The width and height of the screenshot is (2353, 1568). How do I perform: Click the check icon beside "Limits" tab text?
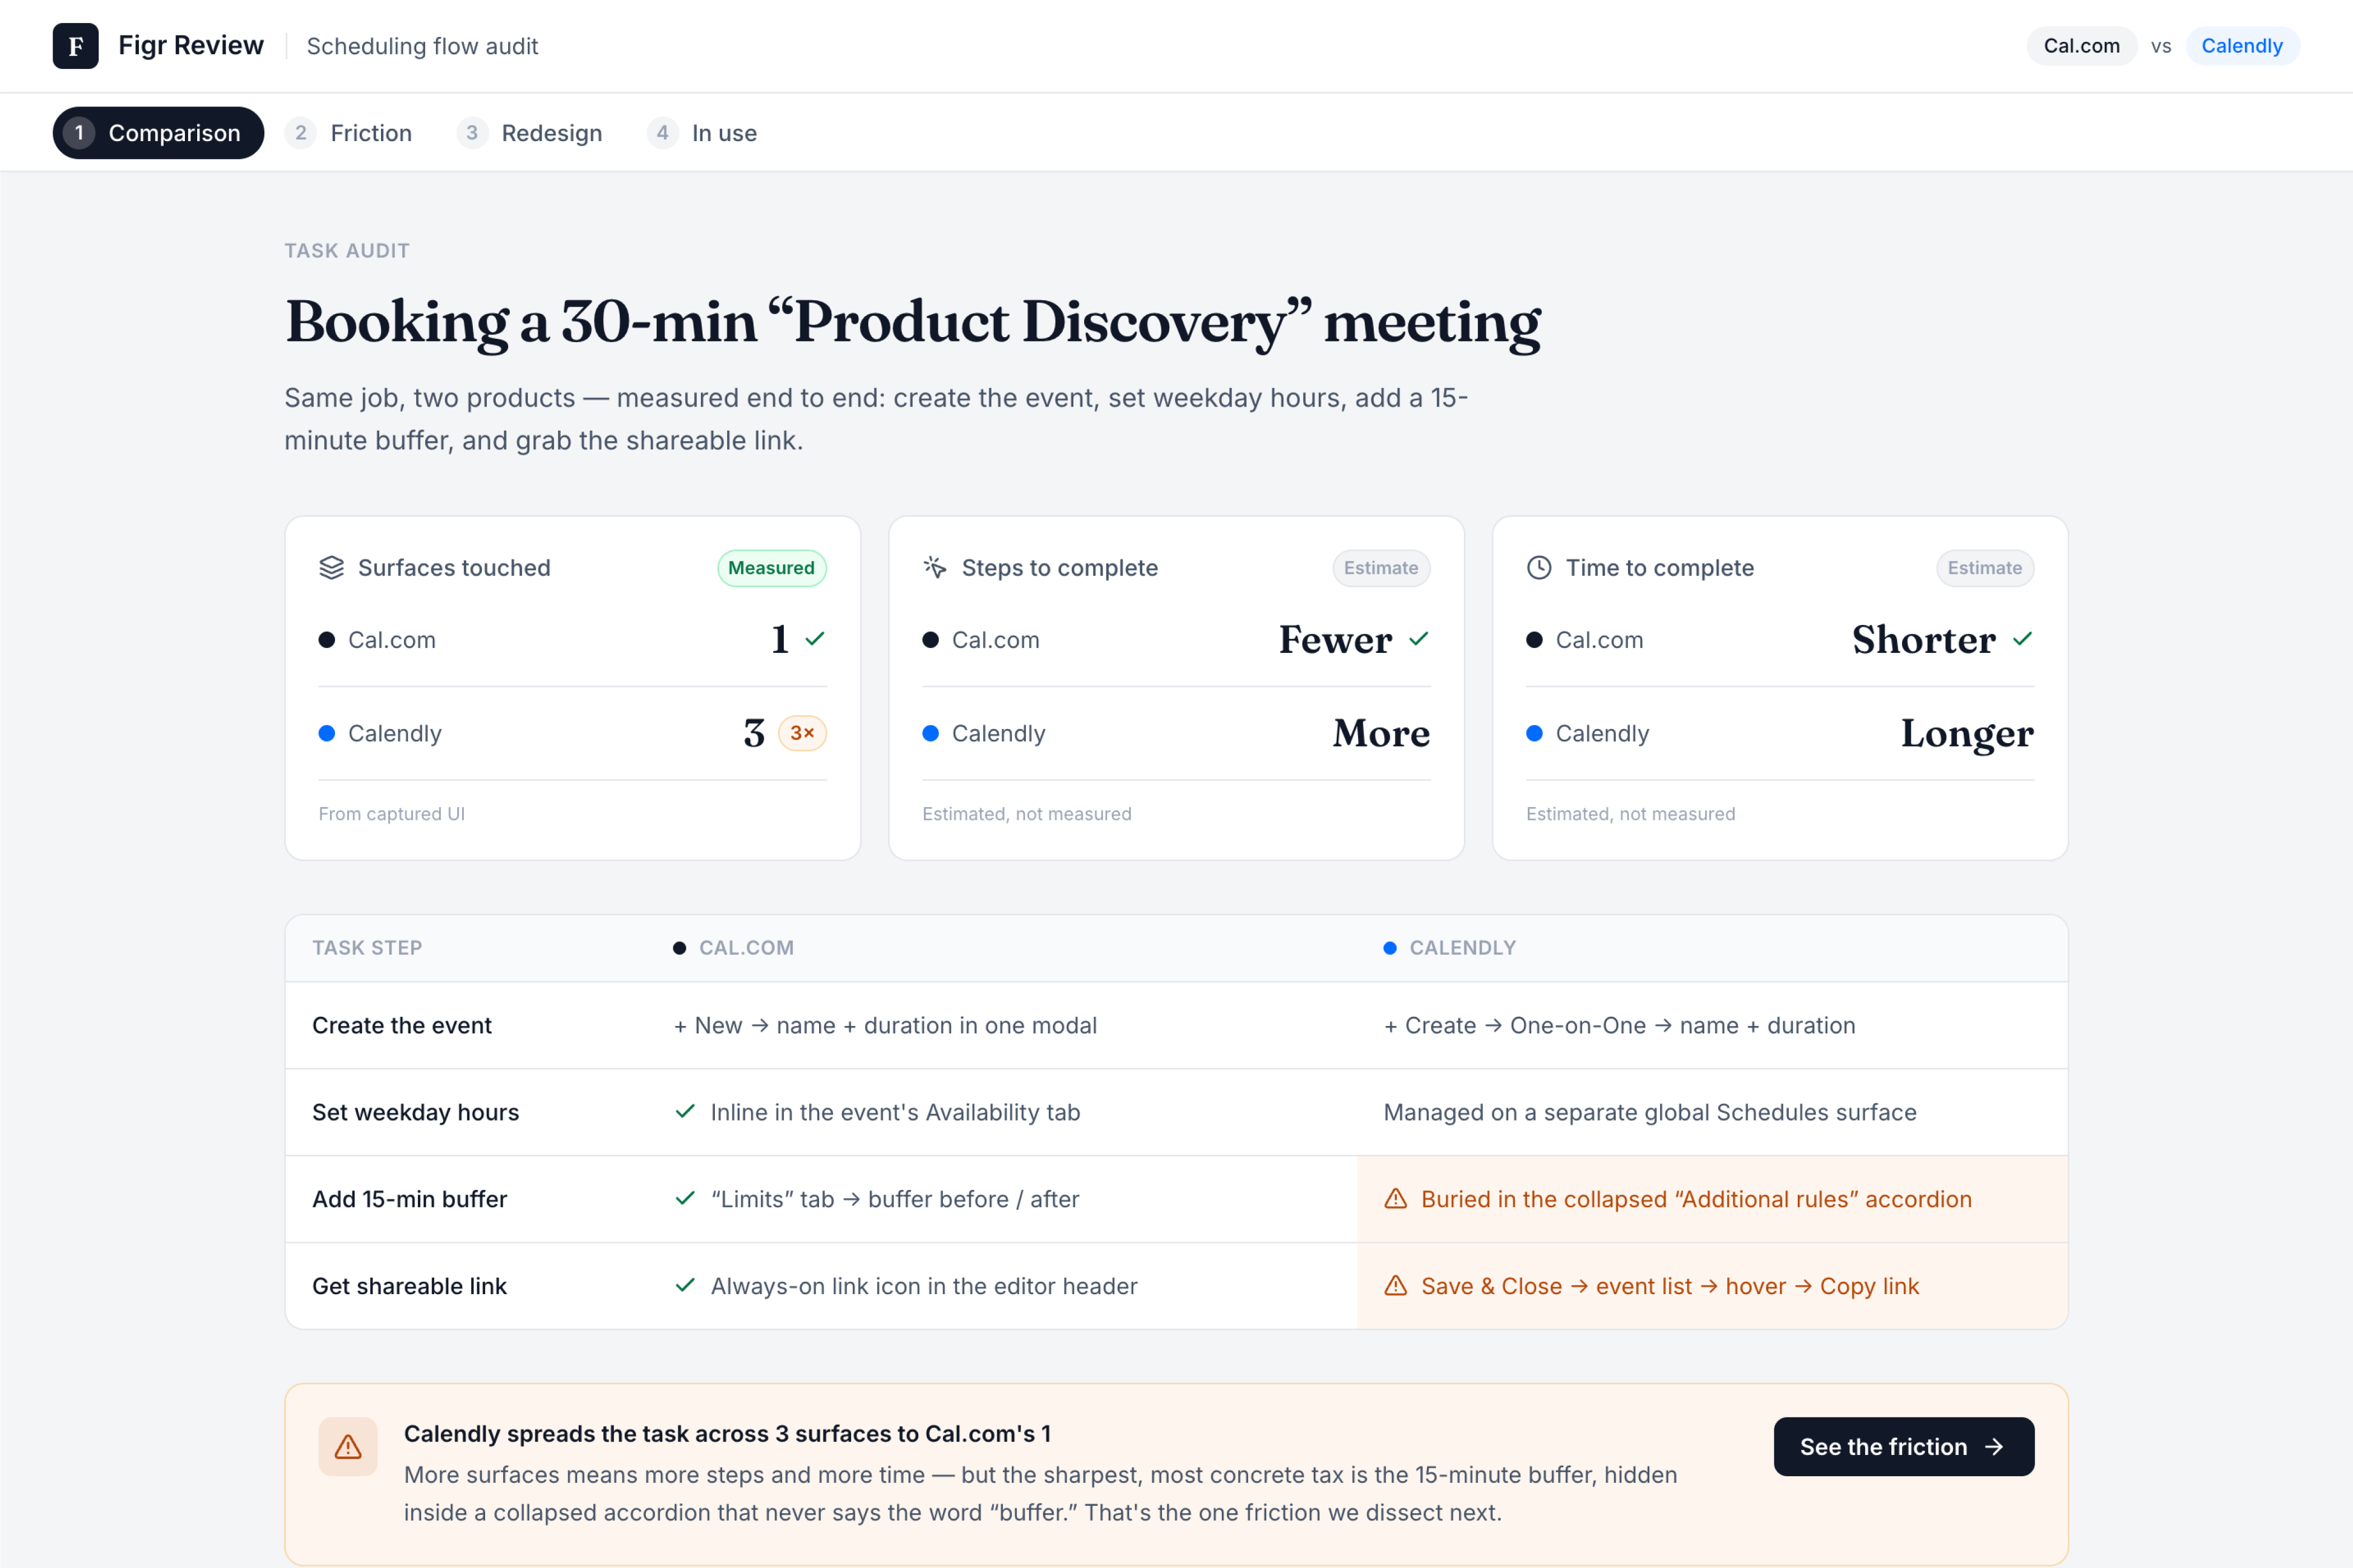pos(685,1199)
